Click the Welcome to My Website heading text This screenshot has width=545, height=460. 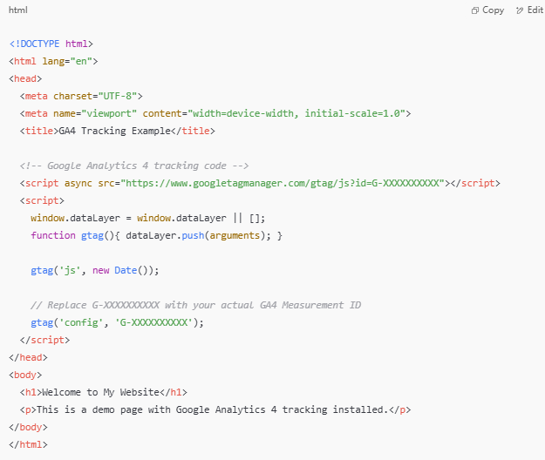pyautogui.click(x=101, y=392)
